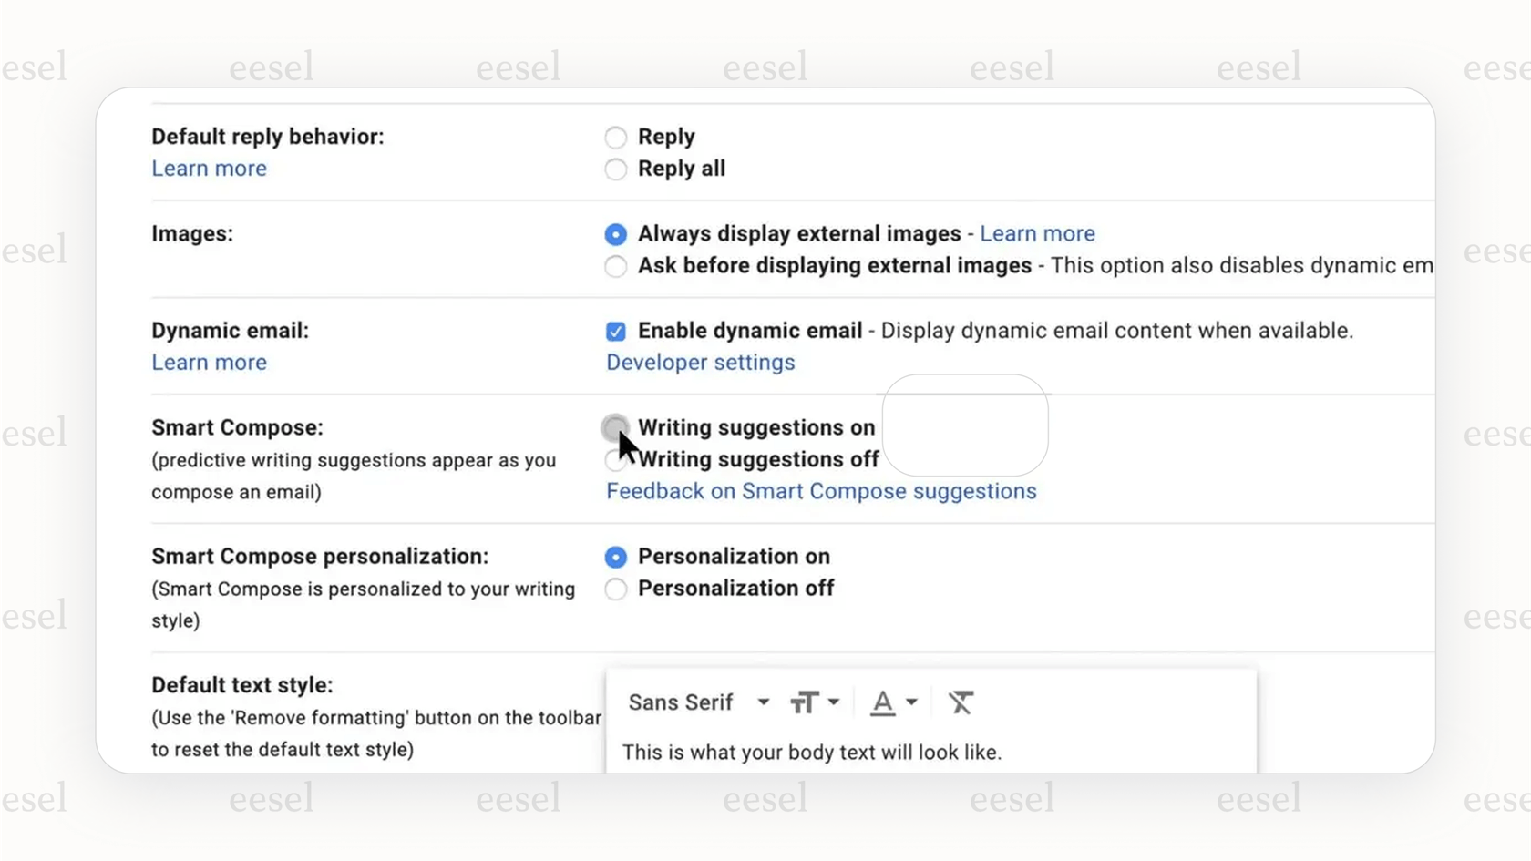Select Personalization on radio button
This screenshot has width=1531, height=861.
(x=616, y=557)
